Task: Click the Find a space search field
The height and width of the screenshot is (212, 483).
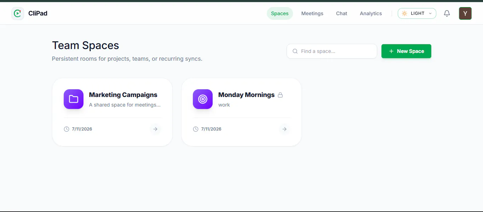Action: [332, 51]
